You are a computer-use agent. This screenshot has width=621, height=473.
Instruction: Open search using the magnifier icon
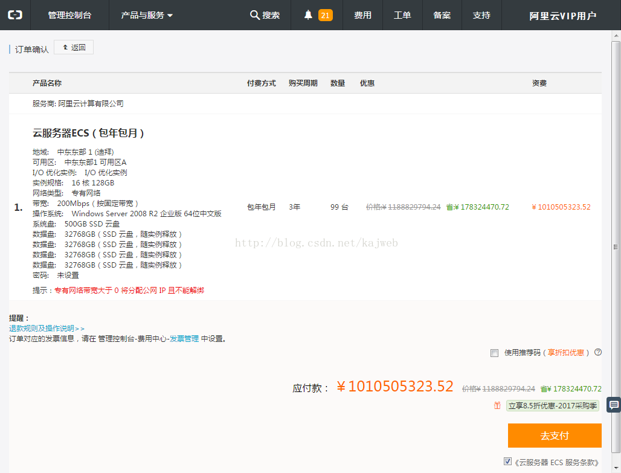click(x=255, y=15)
